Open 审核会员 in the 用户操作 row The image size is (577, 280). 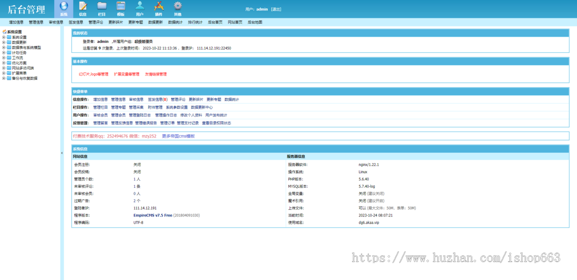point(100,115)
